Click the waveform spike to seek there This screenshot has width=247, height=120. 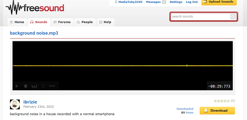point(187,66)
